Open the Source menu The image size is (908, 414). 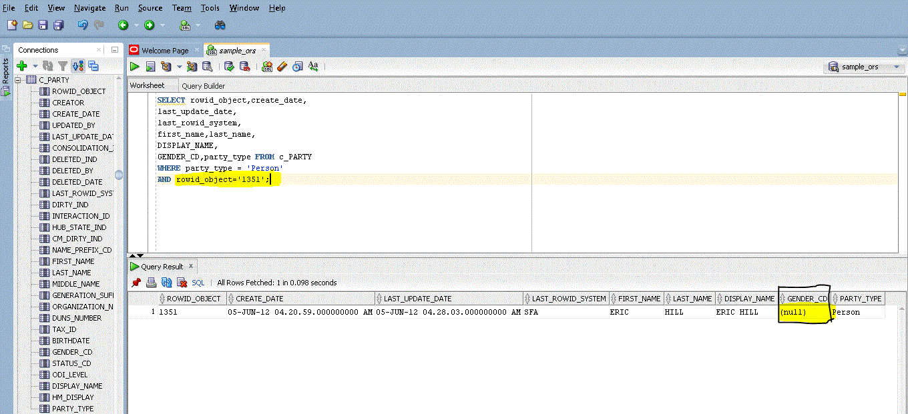point(150,8)
